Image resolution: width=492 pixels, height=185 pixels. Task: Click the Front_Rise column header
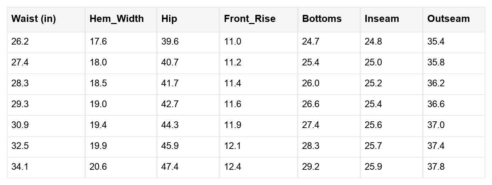(x=250, y=19)
